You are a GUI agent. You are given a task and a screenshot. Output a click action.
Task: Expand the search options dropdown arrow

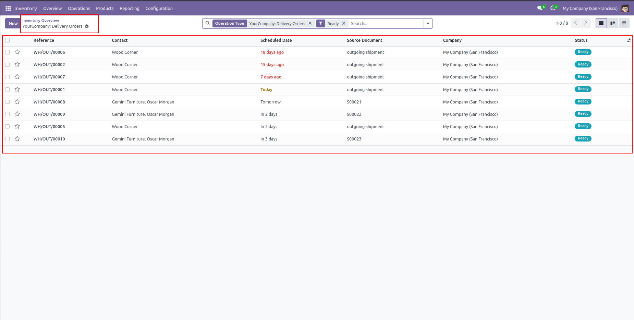click(x=428, y=23)
